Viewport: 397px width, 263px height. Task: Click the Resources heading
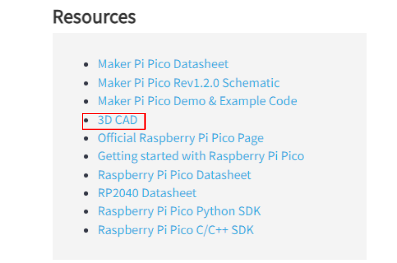(94, 17)
